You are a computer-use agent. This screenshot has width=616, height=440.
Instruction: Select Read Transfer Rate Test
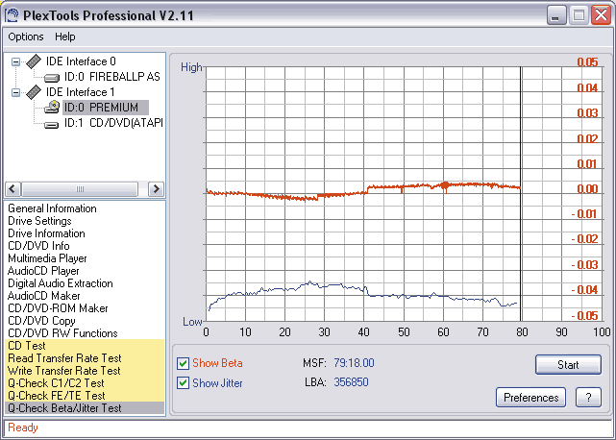[85, 358]
